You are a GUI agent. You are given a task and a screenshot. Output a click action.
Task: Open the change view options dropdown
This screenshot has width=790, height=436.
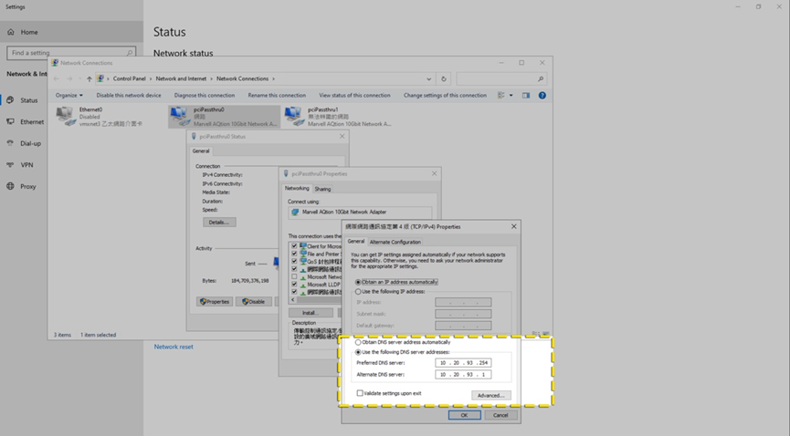(511, 95)
